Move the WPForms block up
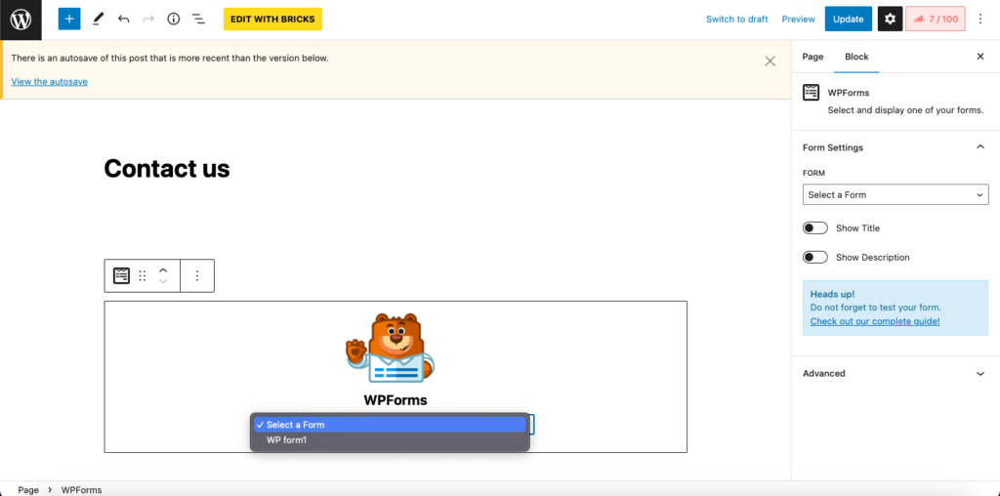1000x496 pixels. click(x=163, y=270)
